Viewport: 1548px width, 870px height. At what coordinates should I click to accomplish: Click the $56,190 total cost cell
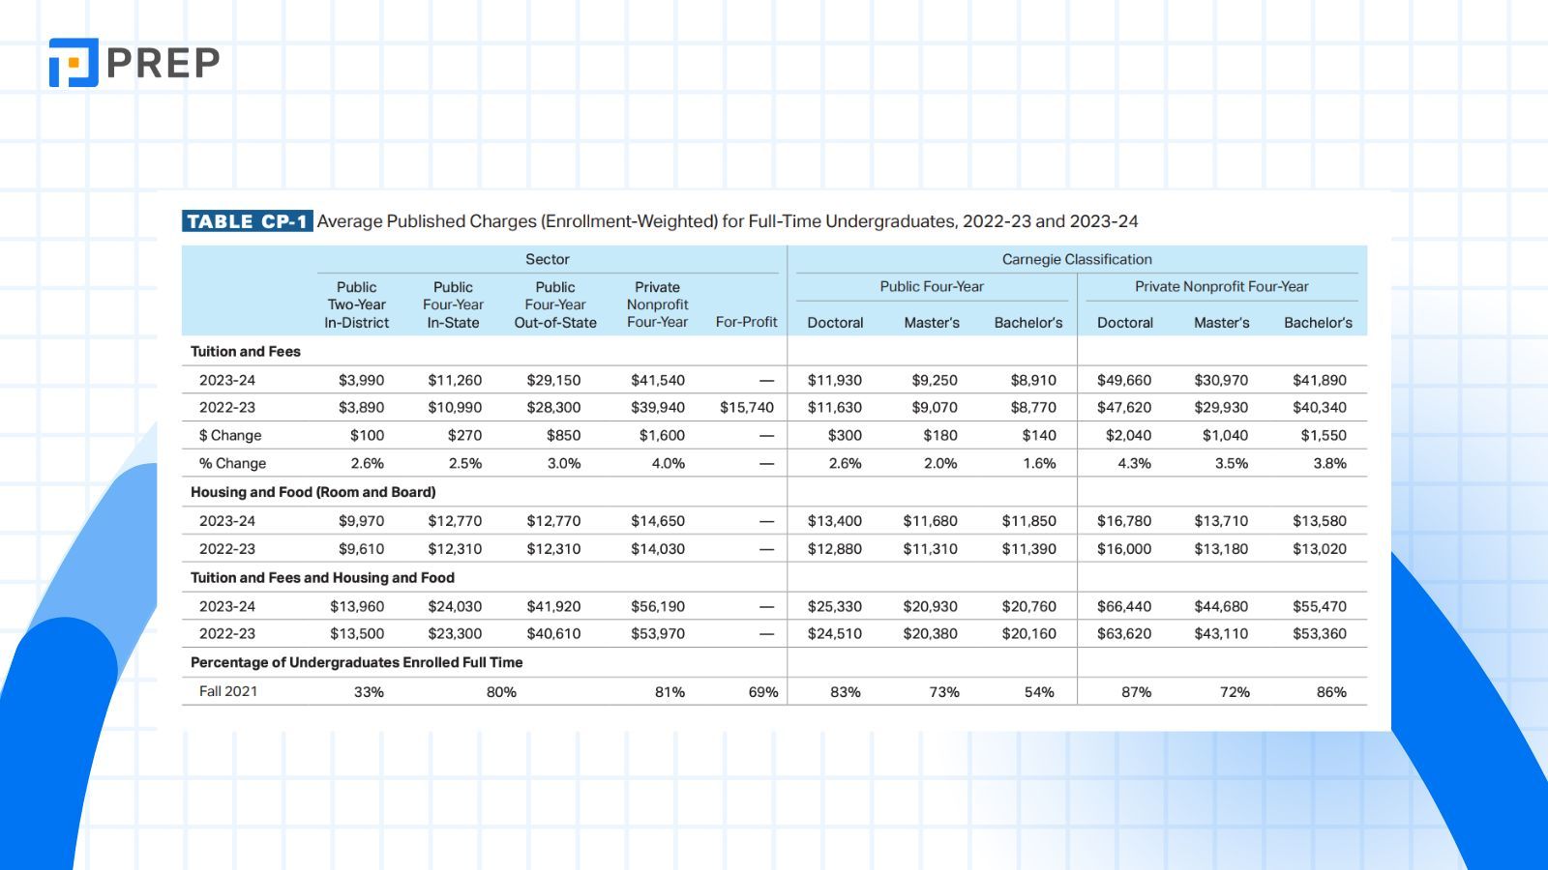point(658,606)
